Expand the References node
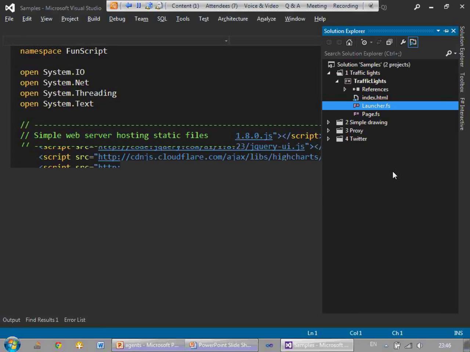 345,89
